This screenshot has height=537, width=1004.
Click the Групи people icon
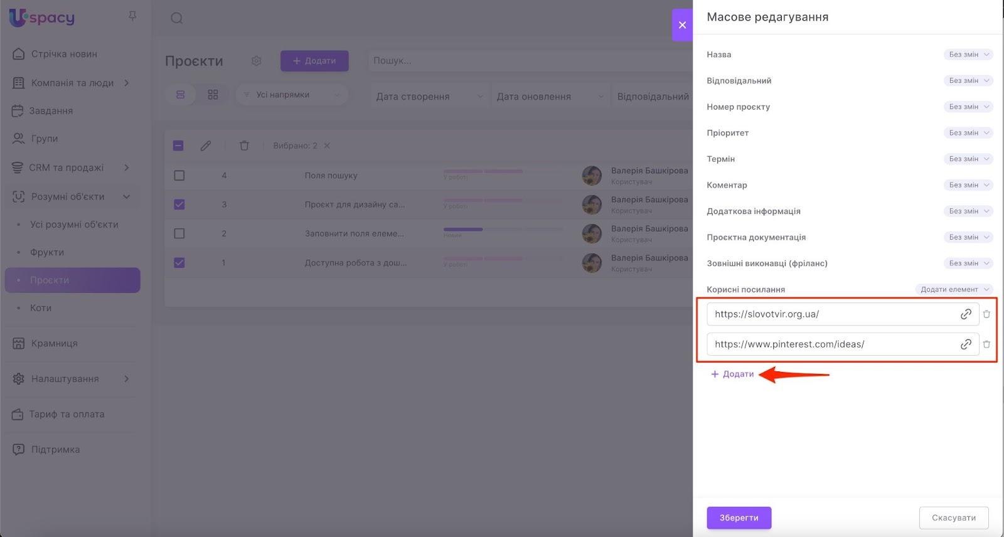pos(18,139)
